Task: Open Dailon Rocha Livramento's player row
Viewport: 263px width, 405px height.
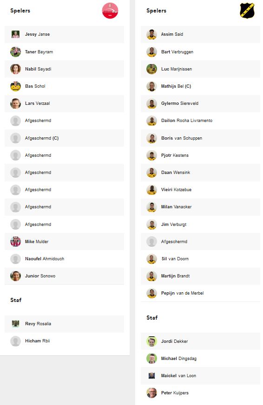Action: [x=200, y=121]
